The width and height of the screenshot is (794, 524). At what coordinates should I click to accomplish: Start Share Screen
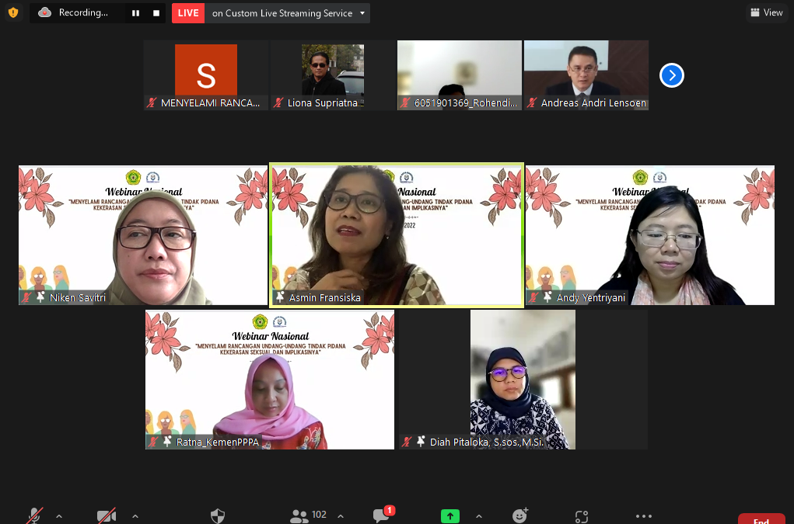pyautogui.click(x=449, y=515)
